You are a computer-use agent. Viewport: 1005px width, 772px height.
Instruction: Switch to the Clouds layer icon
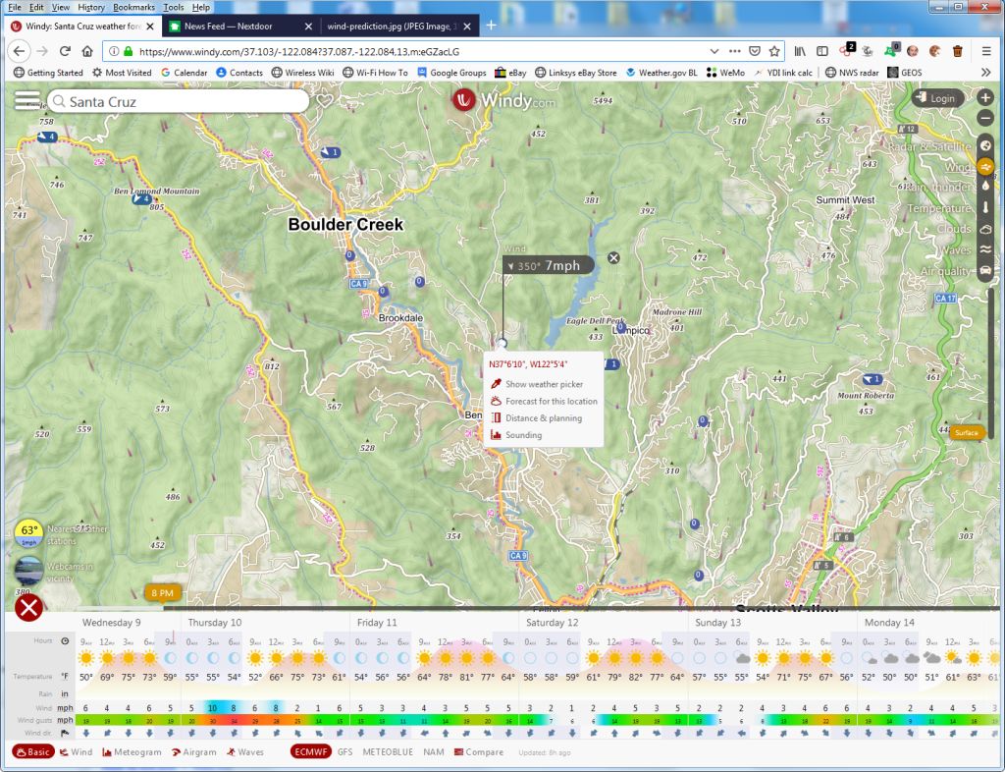pyautogui.click(x=985, y=229)
